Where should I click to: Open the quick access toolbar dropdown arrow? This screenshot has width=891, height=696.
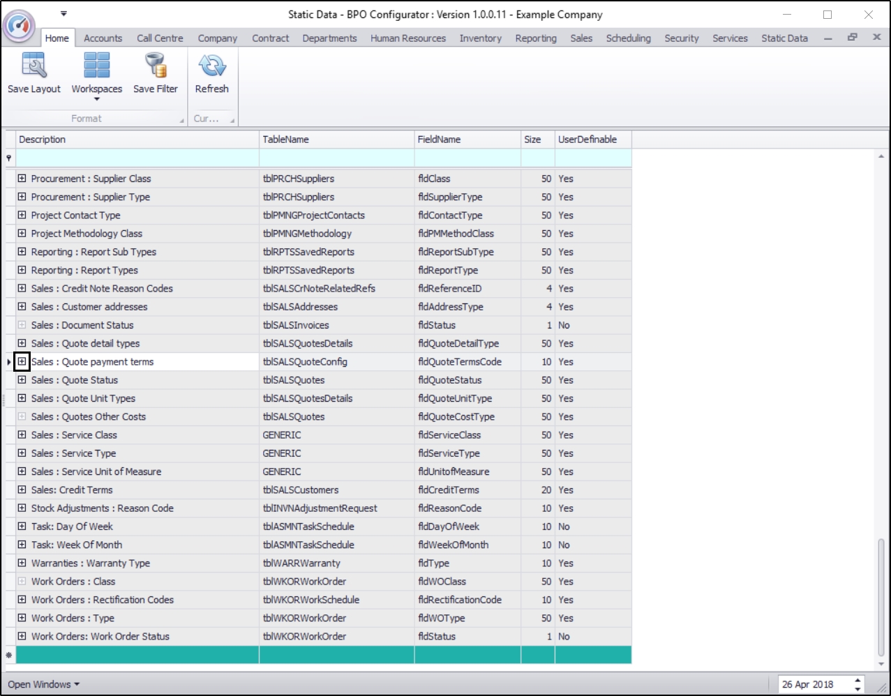click(x=63, y=13)
